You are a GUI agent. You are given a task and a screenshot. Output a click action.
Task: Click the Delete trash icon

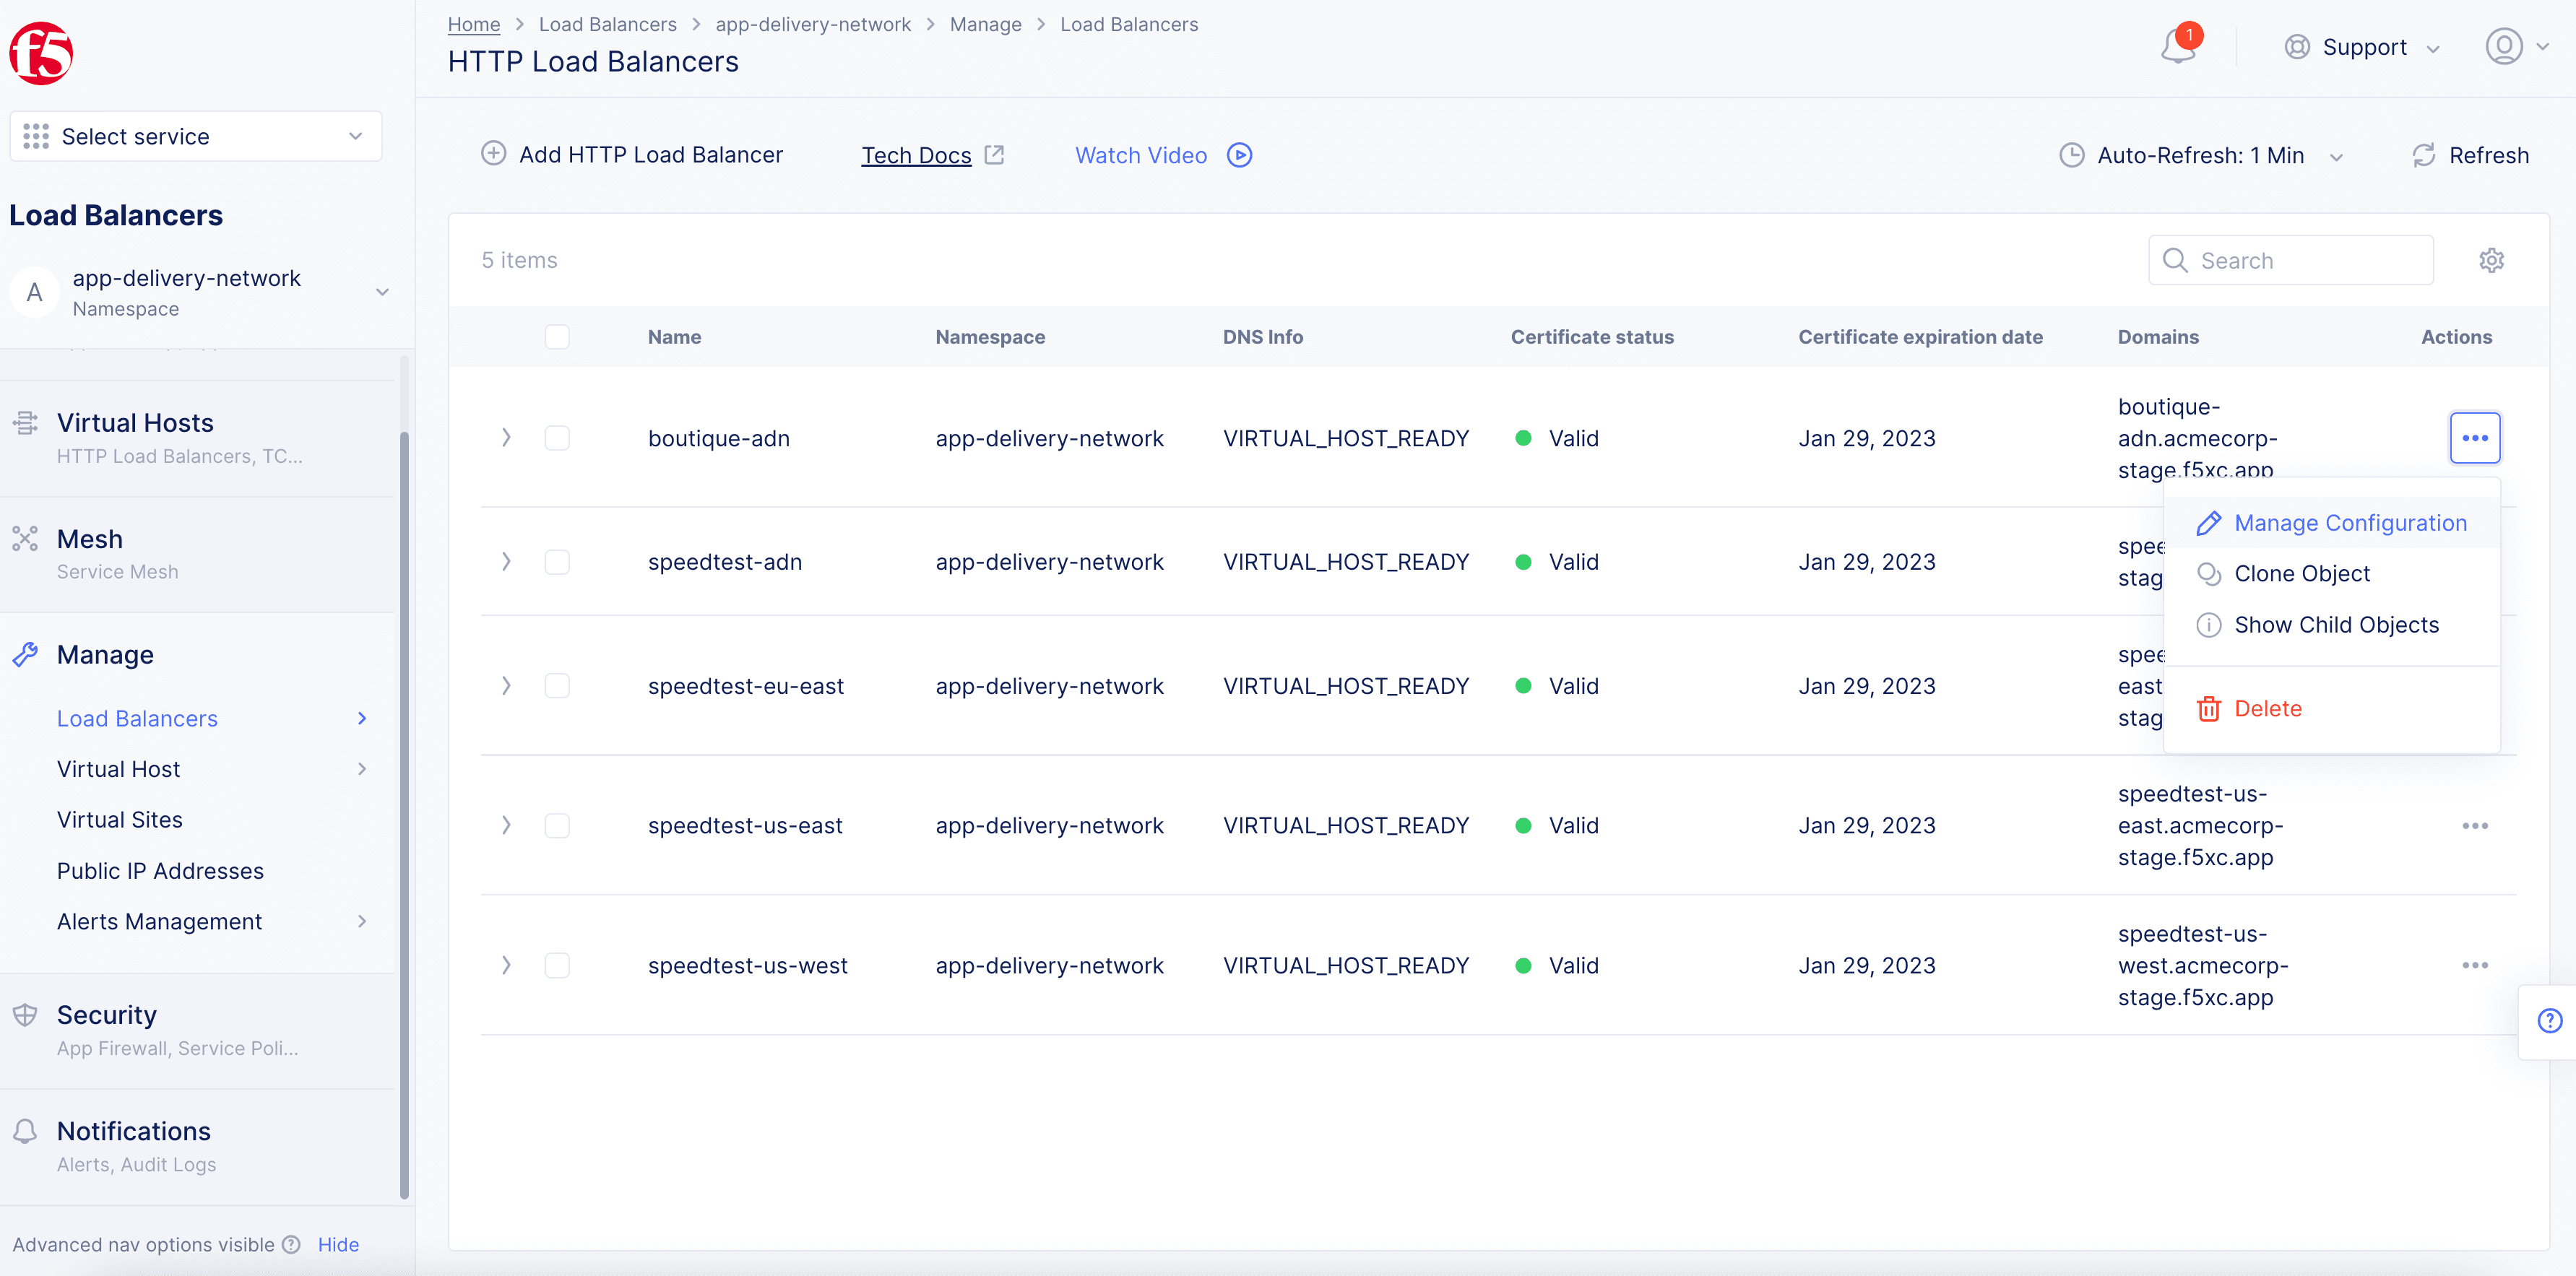point(2208,709)
